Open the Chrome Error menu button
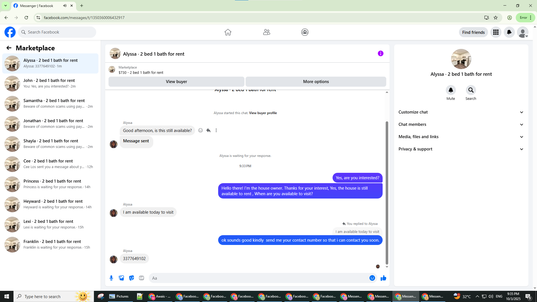Viewport: 537px width, 302px height. [x=526, y=18]
